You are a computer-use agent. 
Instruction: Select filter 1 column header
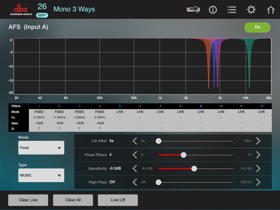39,106
